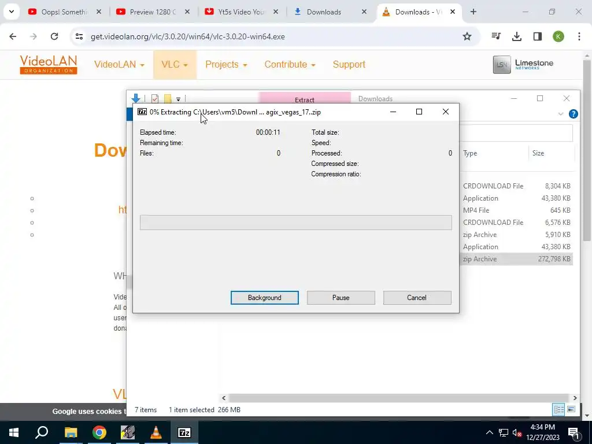Click Chrome icon on taskbar
The image size is (592, 444).
click(99, 432)
